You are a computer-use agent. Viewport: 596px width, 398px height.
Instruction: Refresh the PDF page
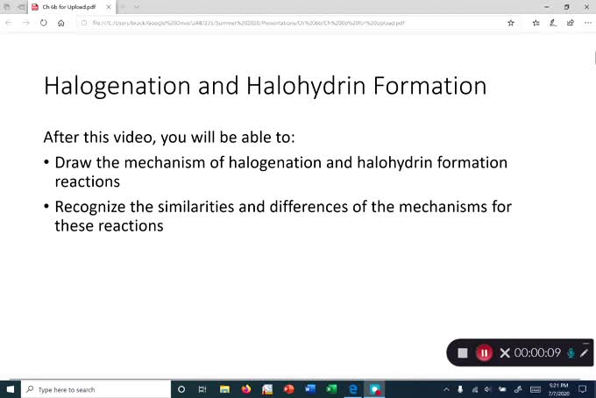pos(43,23)
